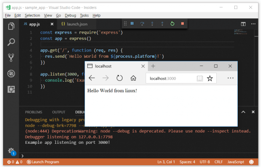Viewport: 261px width, 167px height.
Task: Open the Manage gear with update badge
Action: pos(12,152)
